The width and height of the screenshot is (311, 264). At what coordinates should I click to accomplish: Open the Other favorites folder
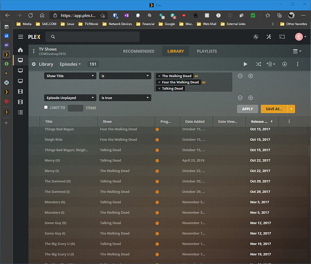pos(294,24)
